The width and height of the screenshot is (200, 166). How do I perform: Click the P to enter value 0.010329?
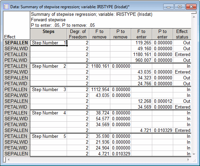[163, 130]
